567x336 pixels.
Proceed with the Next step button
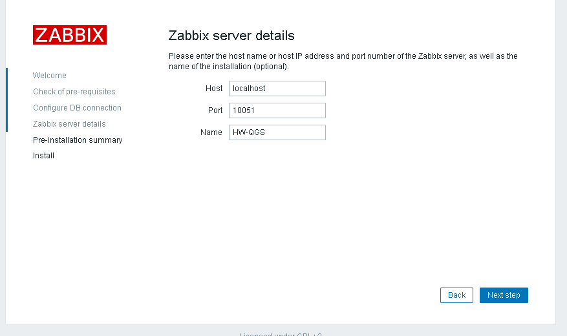point(504,295)
